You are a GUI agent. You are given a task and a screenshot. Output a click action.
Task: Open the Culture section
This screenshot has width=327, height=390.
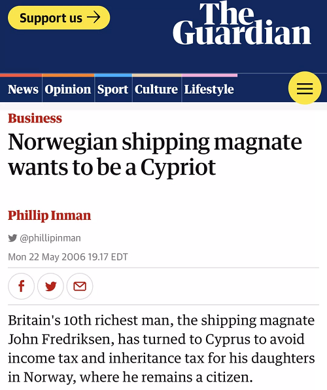pos(156,89)
